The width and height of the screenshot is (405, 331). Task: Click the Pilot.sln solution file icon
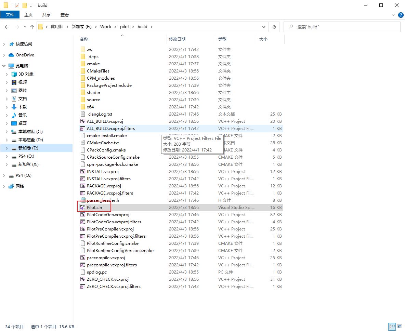point(83,207)
